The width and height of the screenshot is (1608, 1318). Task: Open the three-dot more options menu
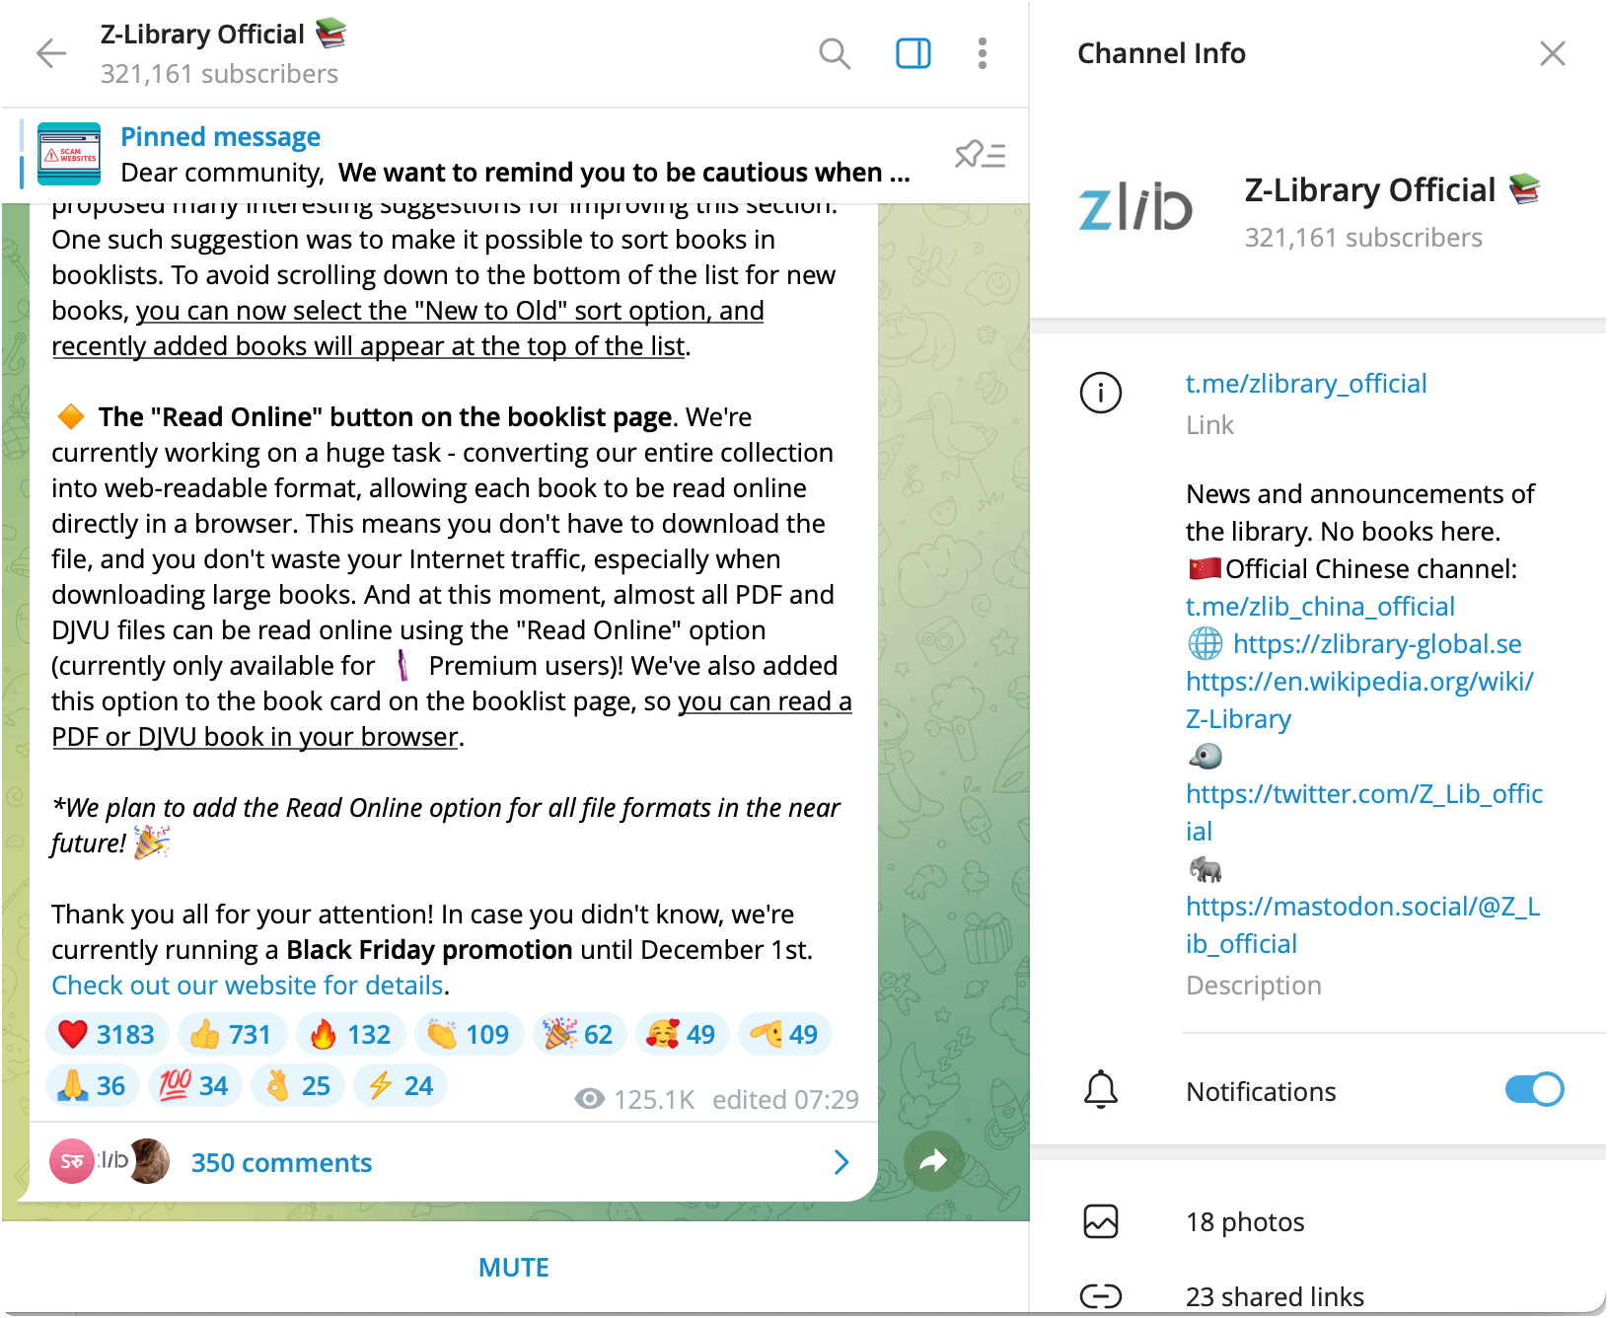coord(983,53)
